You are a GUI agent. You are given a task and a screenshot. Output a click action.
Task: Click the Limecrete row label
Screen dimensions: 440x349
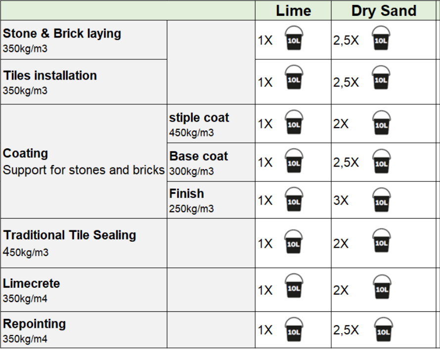84,290
